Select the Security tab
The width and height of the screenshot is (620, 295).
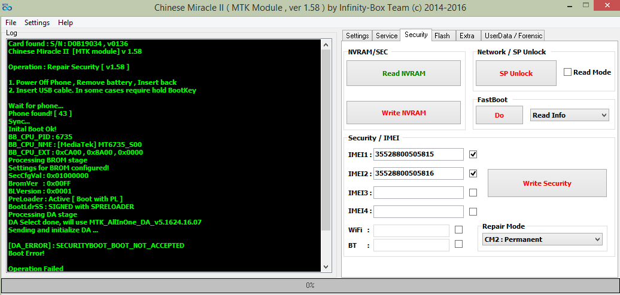pyautogui.click(x=415, y=35)
